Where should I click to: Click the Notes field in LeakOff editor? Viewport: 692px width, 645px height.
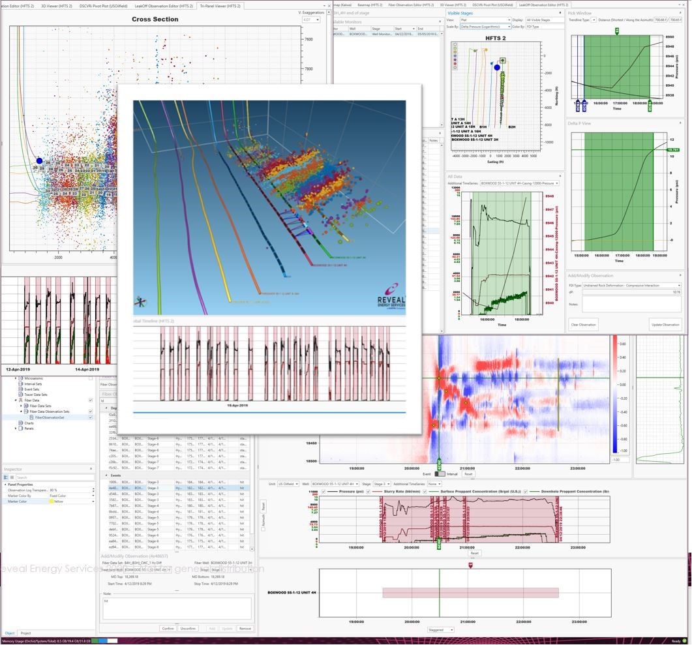click(631, 304)
